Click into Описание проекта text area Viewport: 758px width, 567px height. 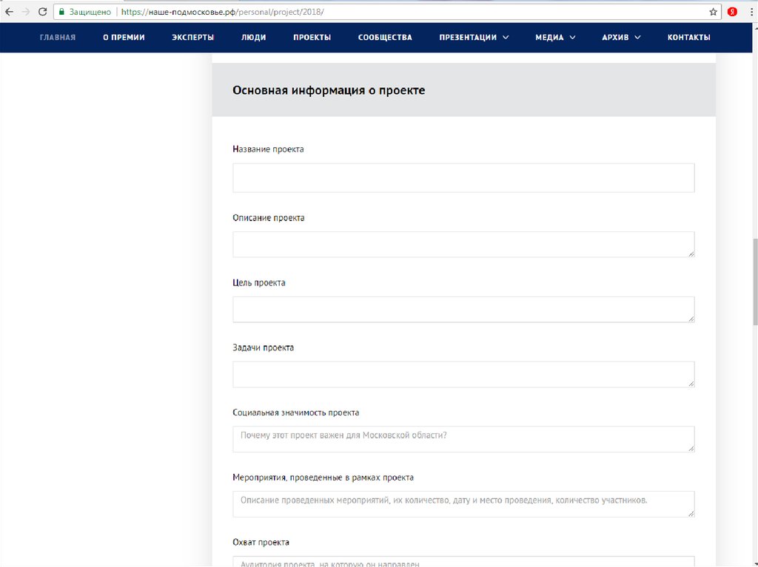[x=463, y=245]
